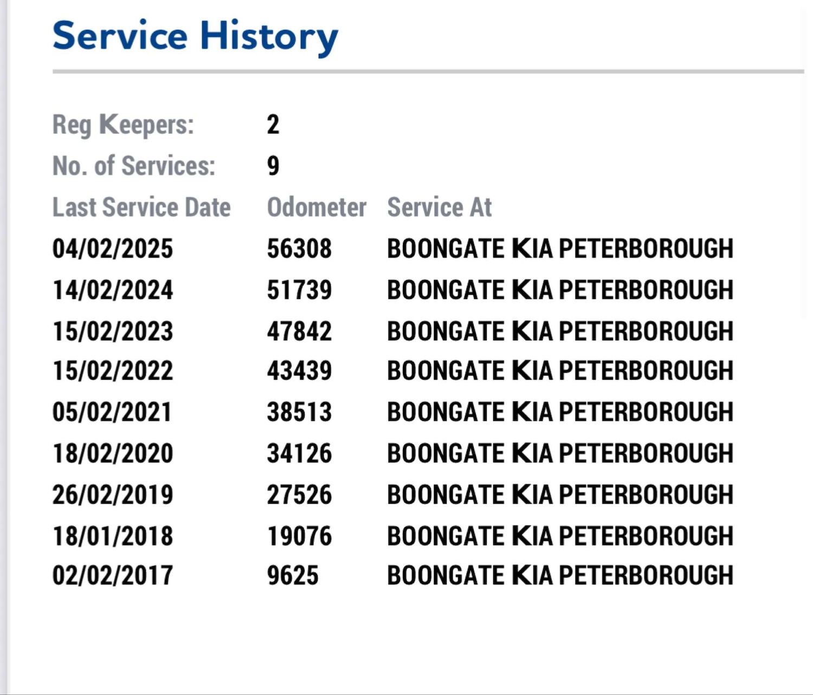Click the odometer reading 9625

[x=293, y=575]
